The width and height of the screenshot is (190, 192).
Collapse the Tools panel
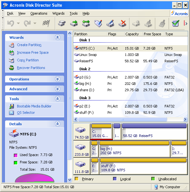[x=57, y=99]
